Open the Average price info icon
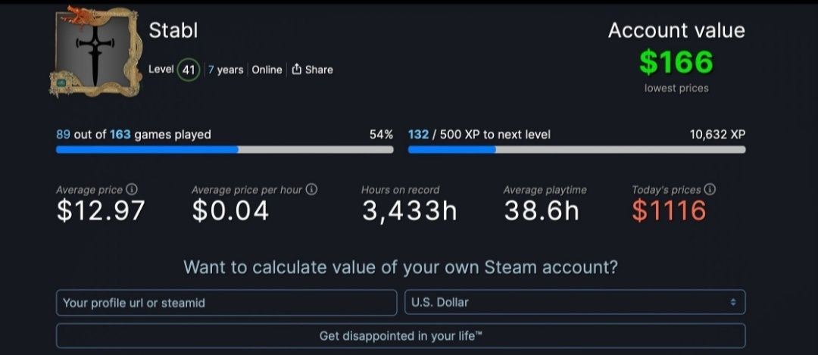818x355 pixels. [132, 189]
